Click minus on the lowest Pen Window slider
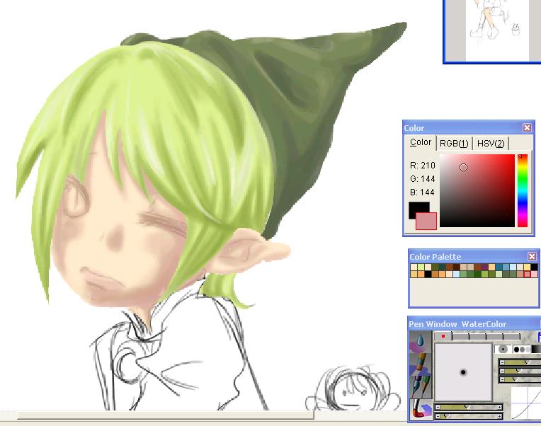The height and width of the screenshot is (426, 541). 438,416
